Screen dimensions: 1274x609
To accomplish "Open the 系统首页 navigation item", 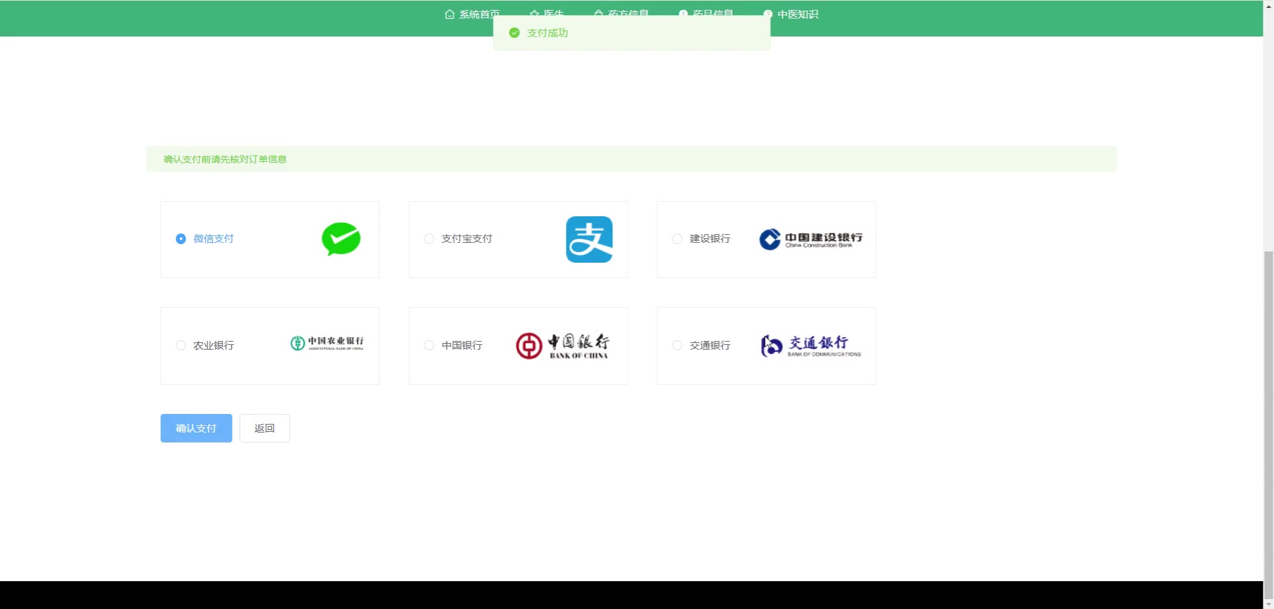I will click(472, 13).
